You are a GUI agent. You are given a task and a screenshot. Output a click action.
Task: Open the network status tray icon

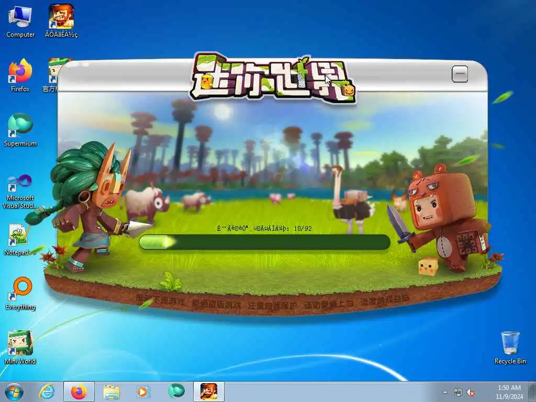point(457,393)
